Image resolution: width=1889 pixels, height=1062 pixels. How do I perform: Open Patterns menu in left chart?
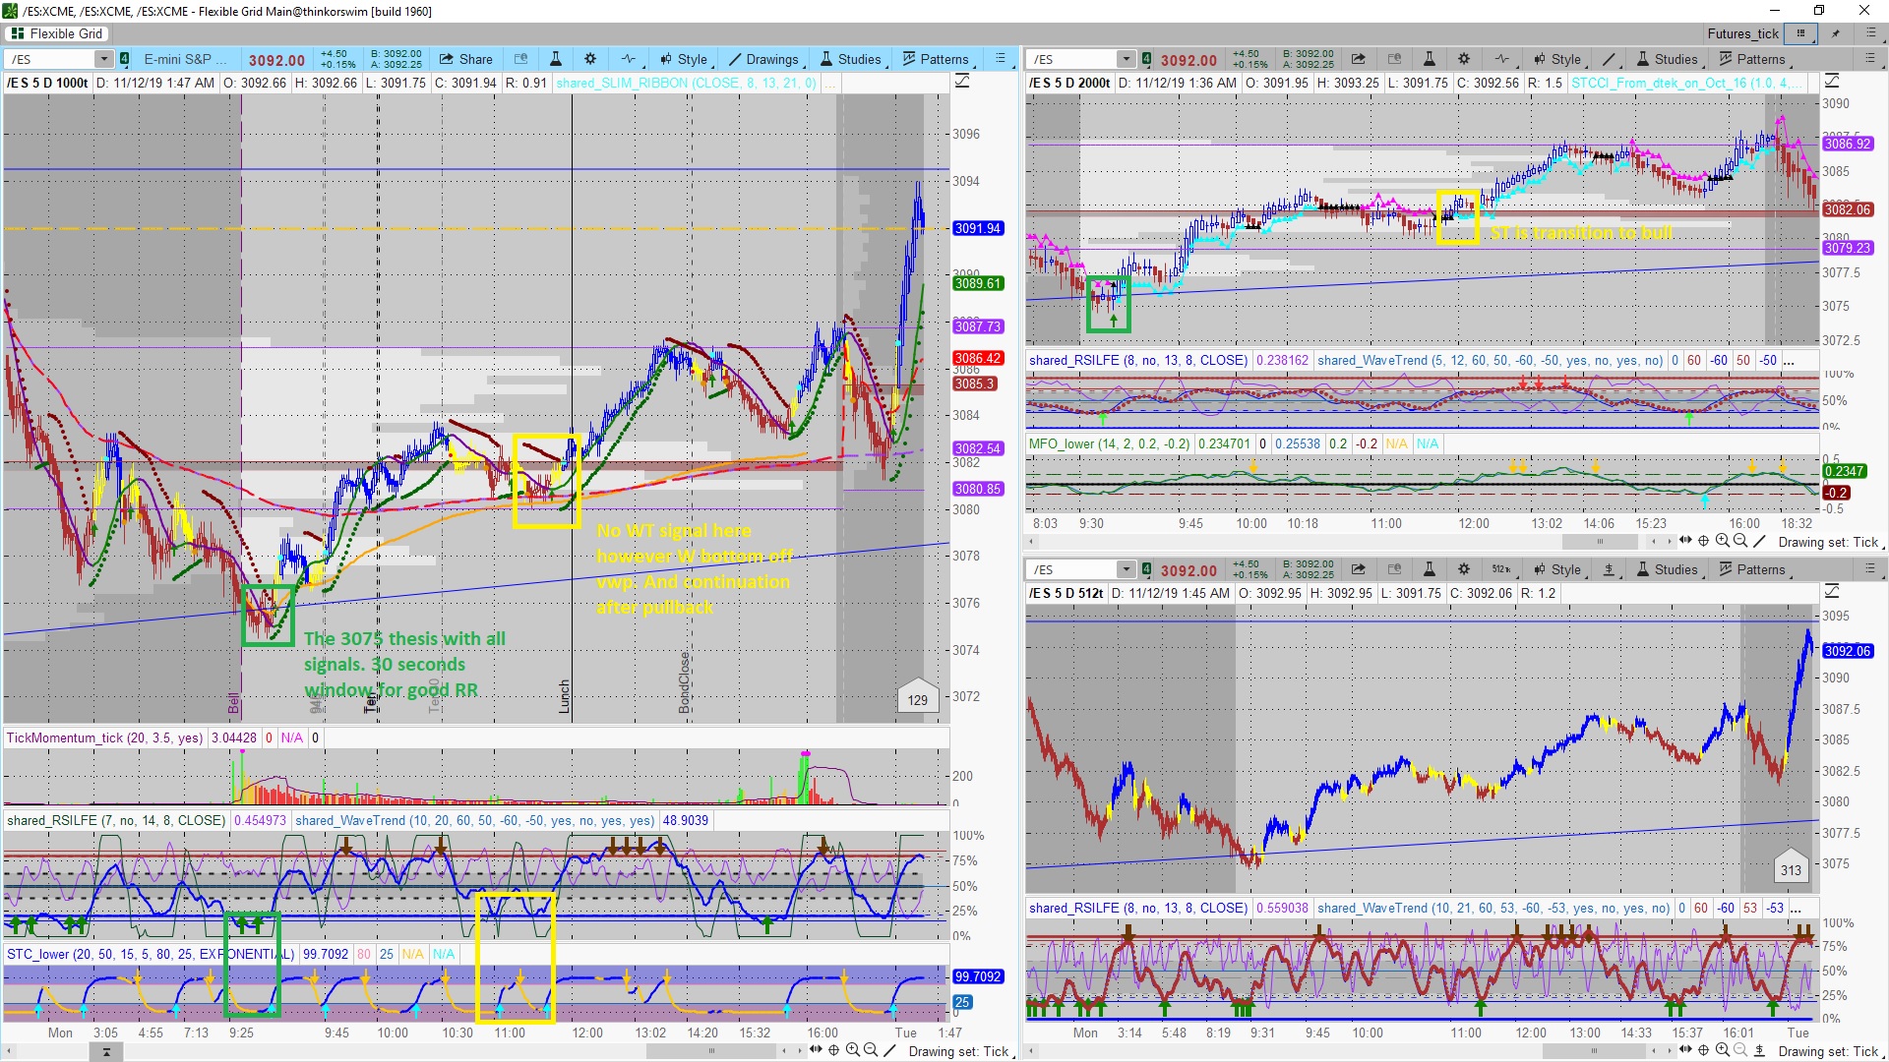939,59
